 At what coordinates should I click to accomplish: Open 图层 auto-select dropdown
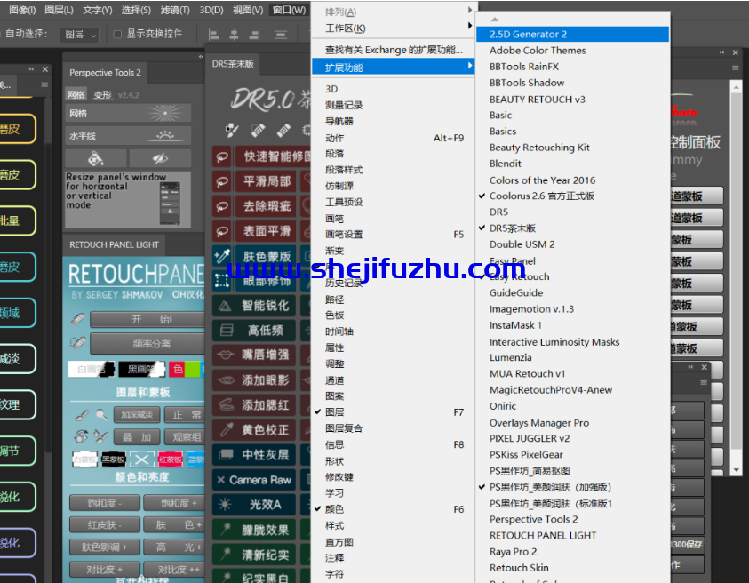pos(80,35)
